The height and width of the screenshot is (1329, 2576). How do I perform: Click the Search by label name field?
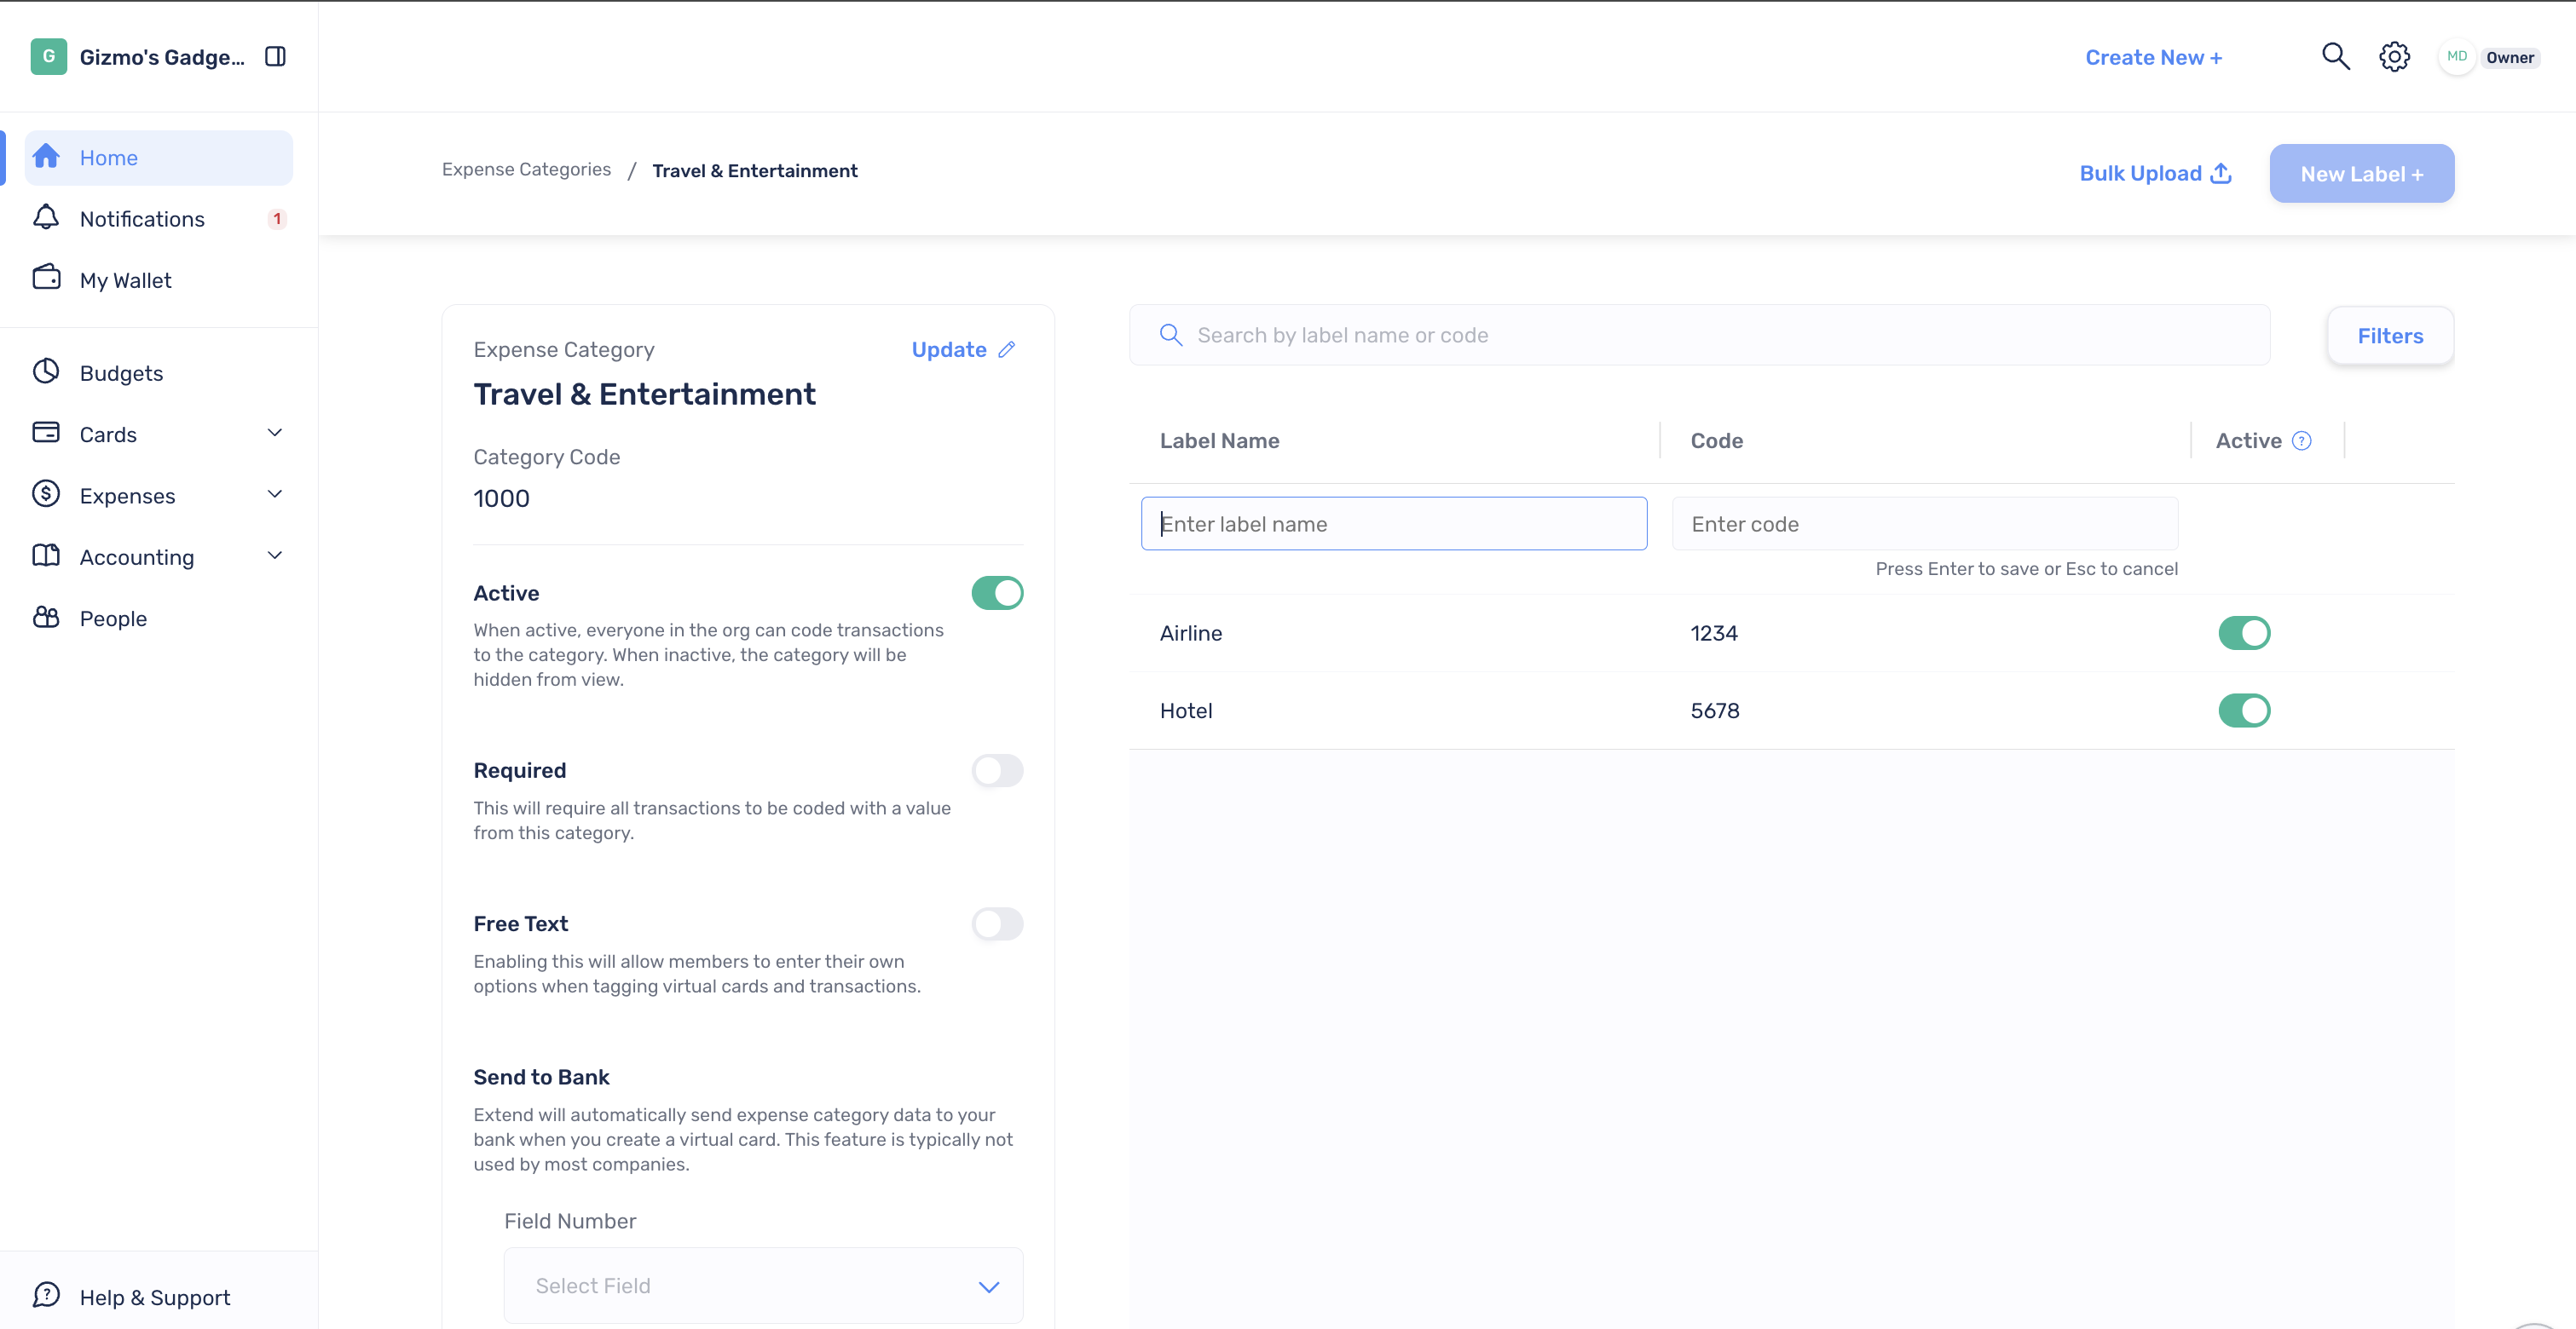[x=1699, y=335]
